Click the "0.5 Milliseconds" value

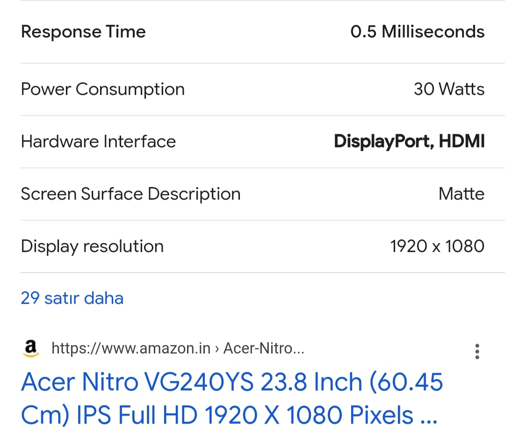coord(417,32)
